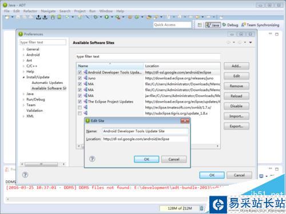286x214 pixels.
Task: Open the New file dropdown arrow
Action: coord(13,17)
